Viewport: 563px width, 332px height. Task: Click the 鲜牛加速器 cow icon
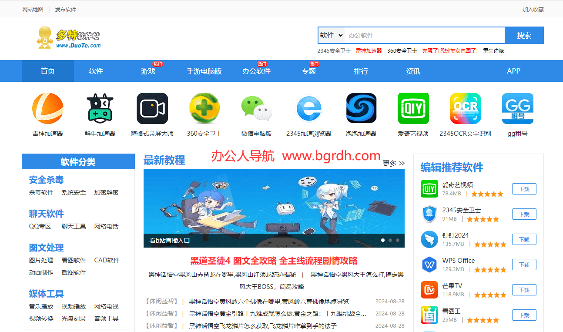[100, 108]
